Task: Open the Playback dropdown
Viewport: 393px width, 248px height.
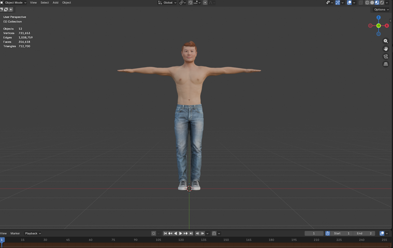Action: [x=33, y=233]
